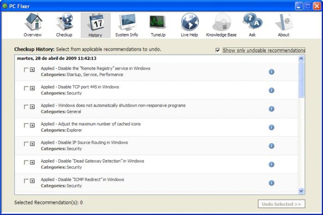Expand the Disable TCP port 445 entry
Screen dimensions: 323x215
pyautogui.click(x=32, y=88)
